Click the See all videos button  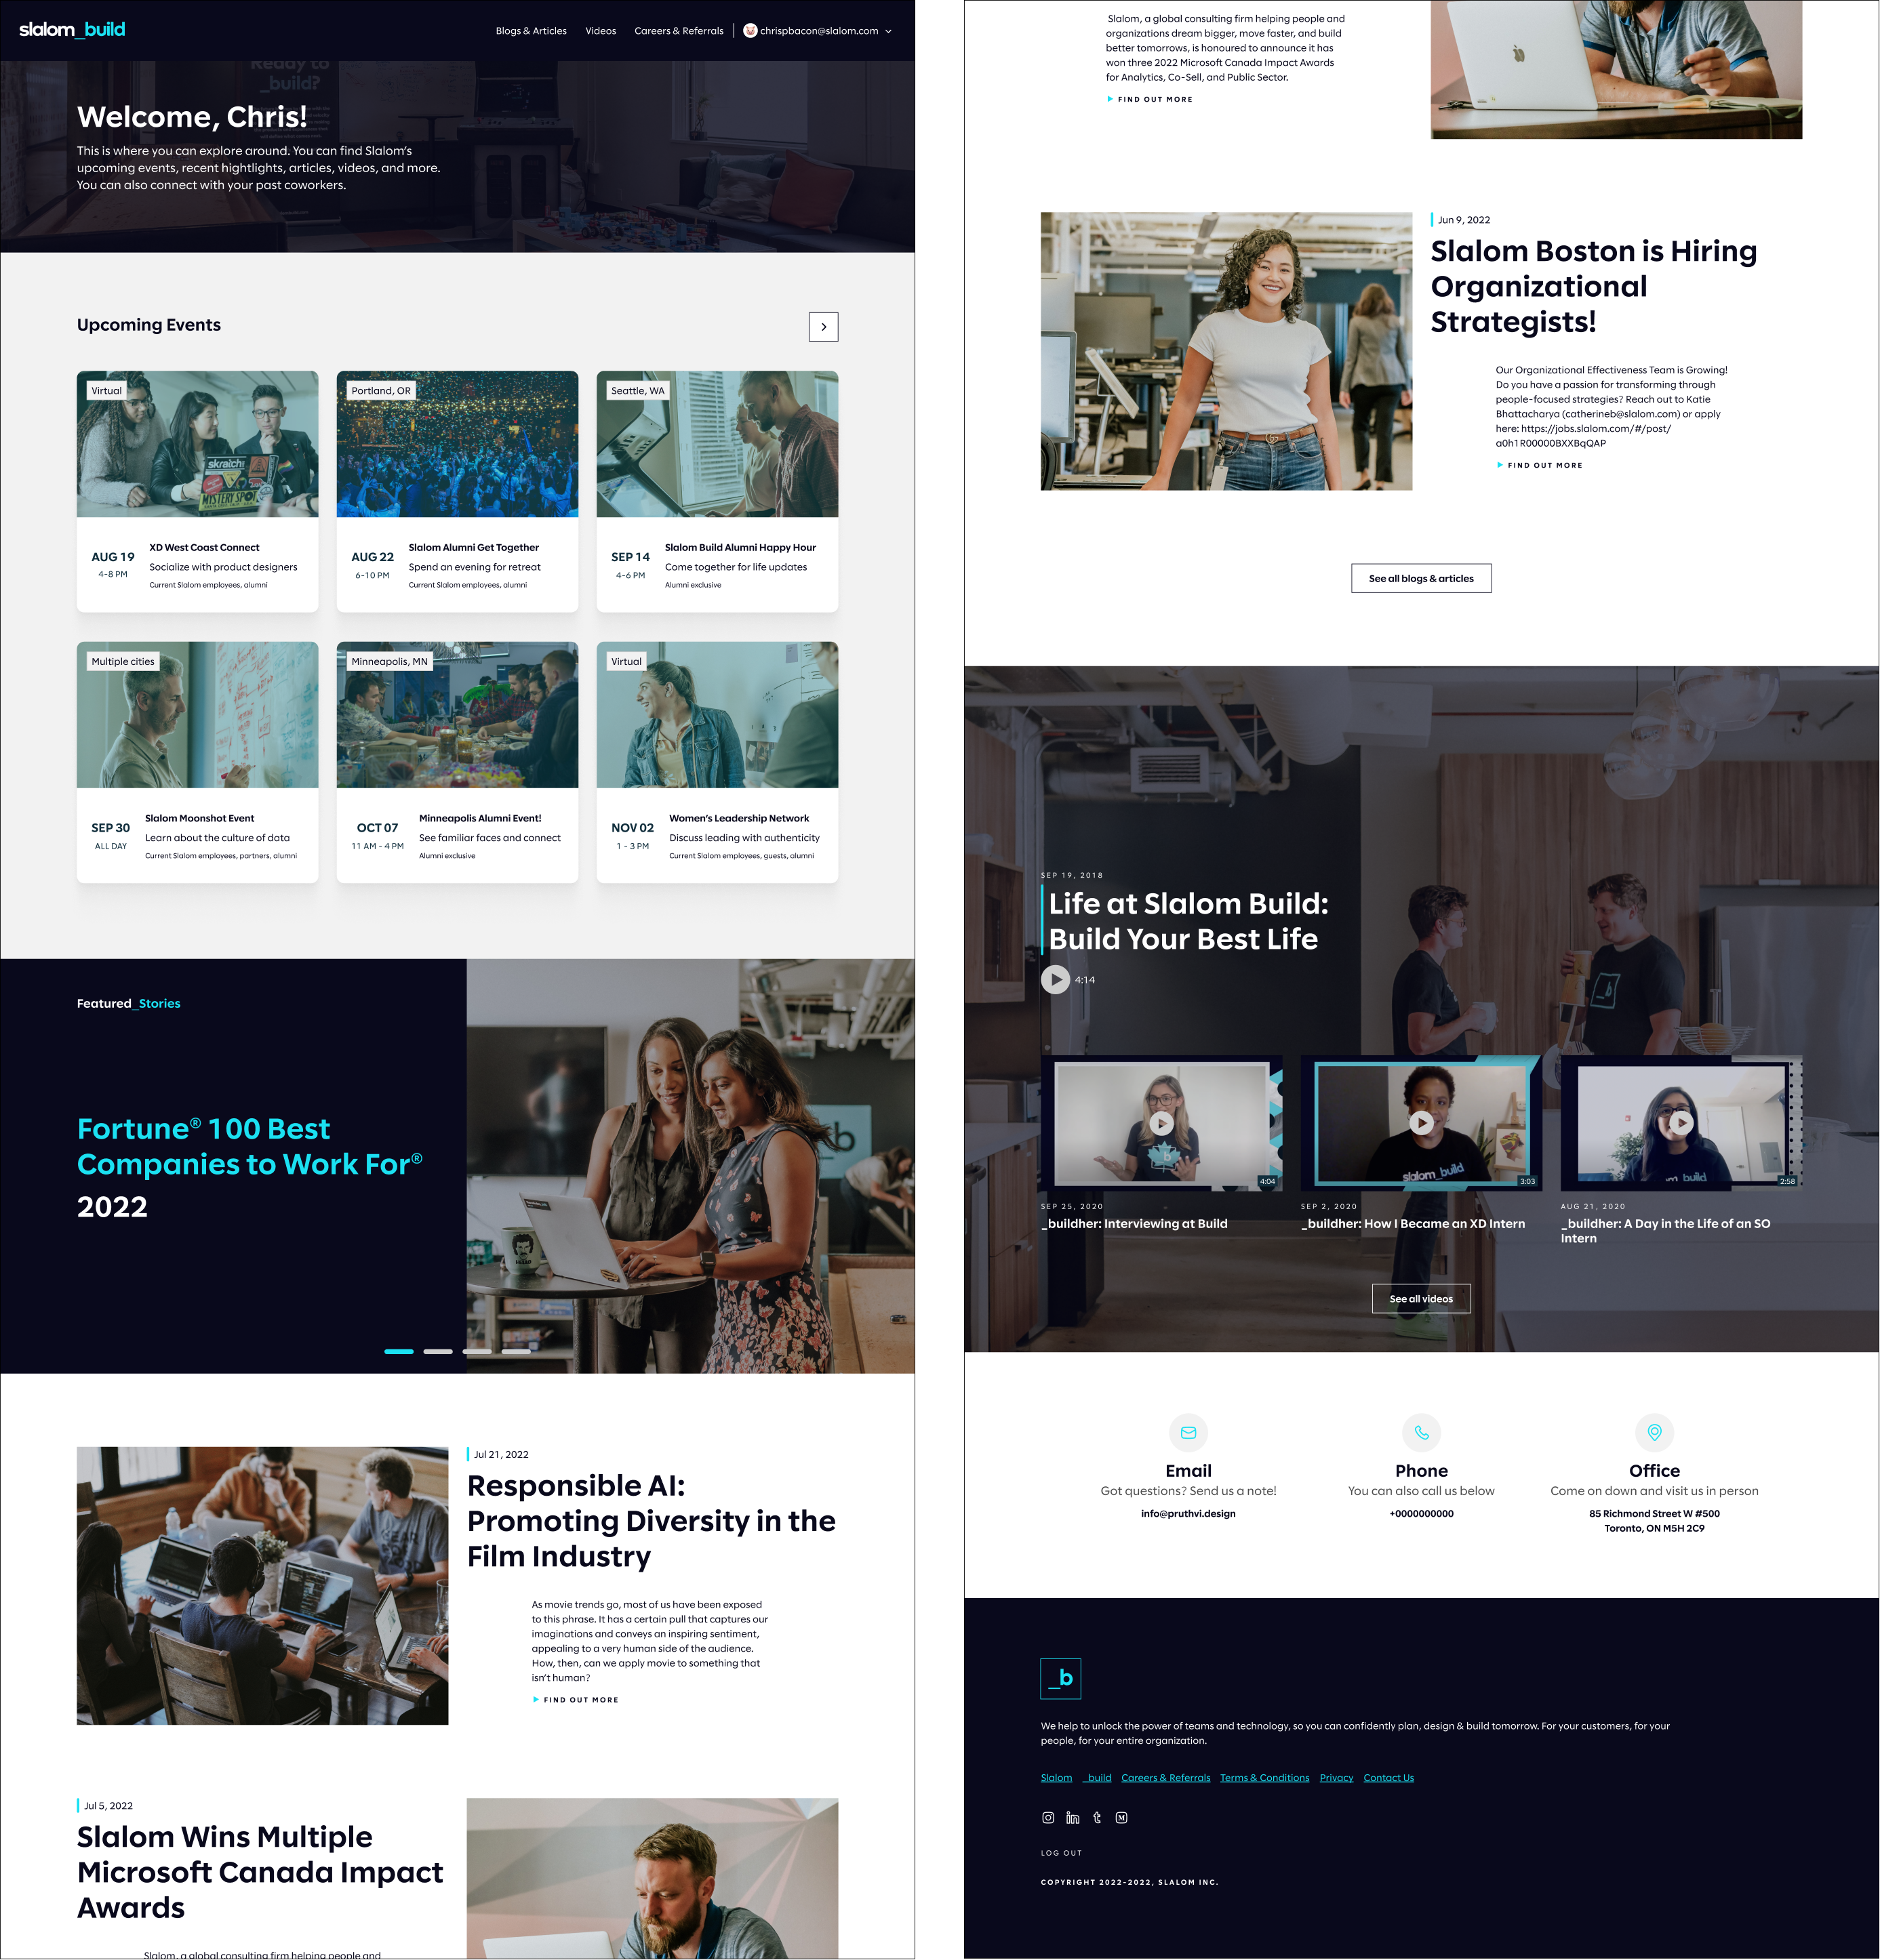(1421, 1298)
